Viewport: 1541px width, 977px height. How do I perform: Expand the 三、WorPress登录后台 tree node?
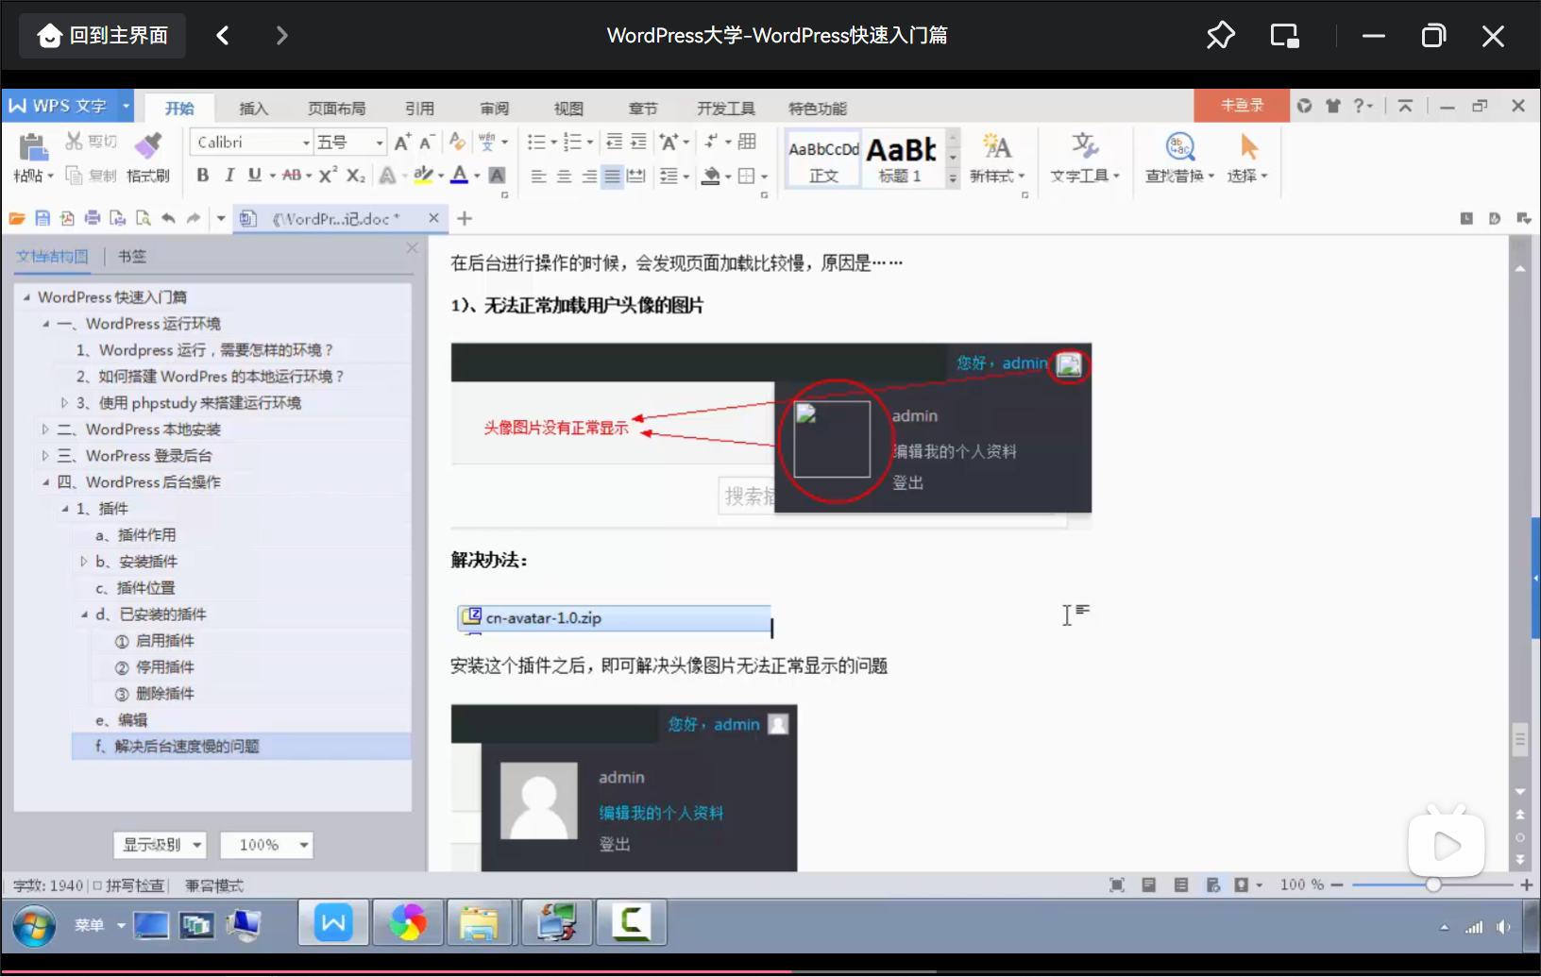[x=45, y=456]
